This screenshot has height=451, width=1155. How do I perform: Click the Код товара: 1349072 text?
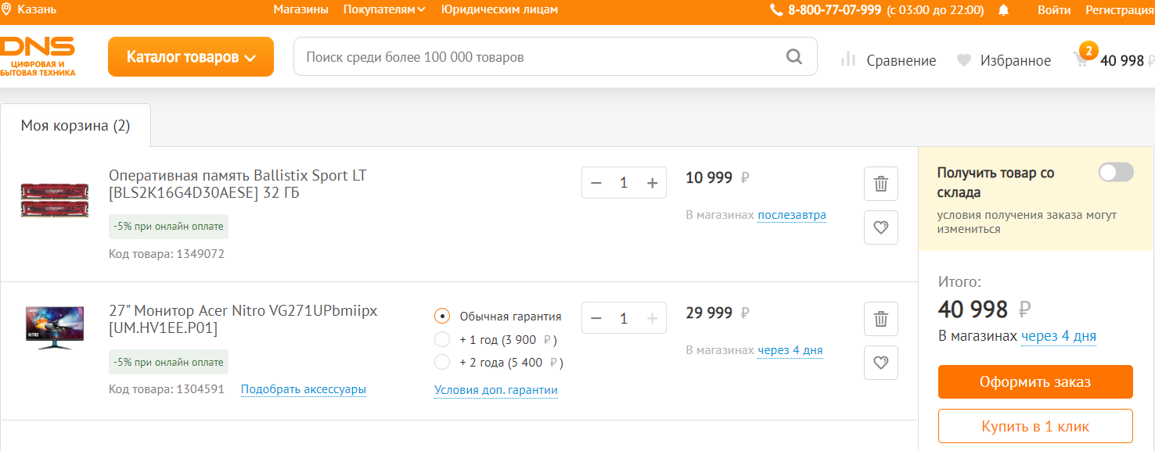pos(167,254)
